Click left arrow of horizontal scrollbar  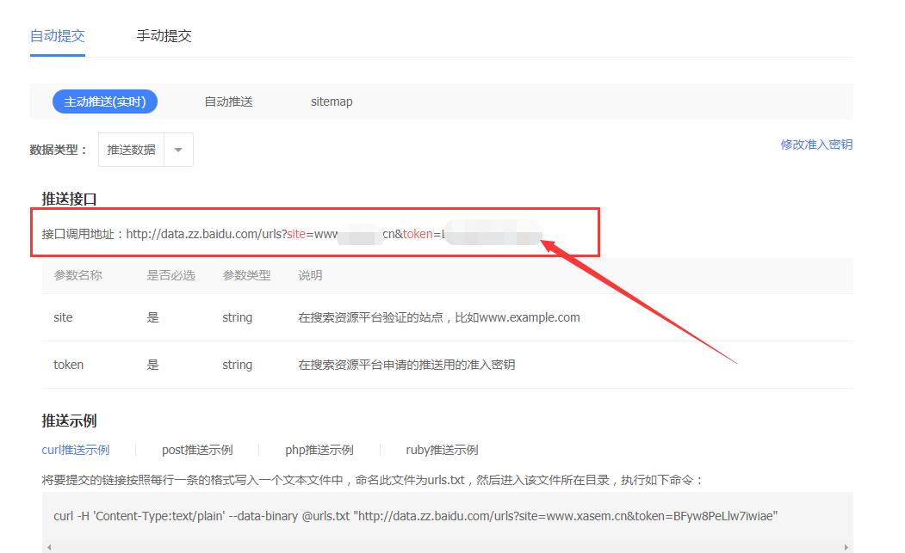pos(48,547)
